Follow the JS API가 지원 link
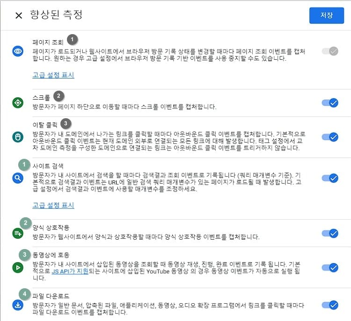Image resolution: width=351 pixels, height=321 pixels. [70, 271]
